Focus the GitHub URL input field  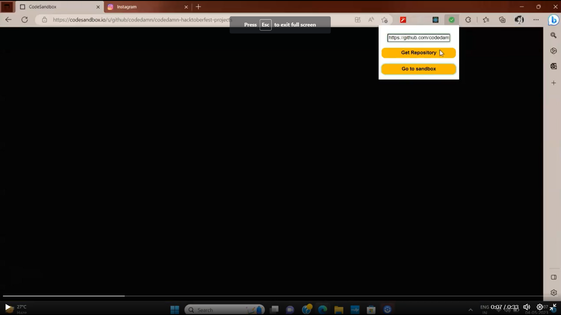pos(418,38)
